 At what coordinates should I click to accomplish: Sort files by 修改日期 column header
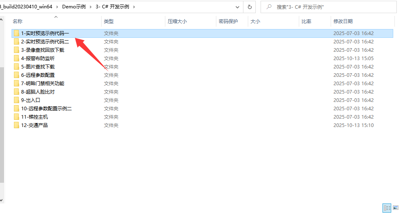[x=343, y=21]
